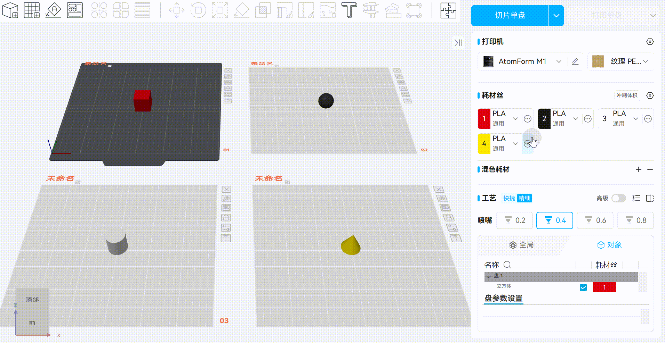Click the compare presets icon

tap(650, 198)
